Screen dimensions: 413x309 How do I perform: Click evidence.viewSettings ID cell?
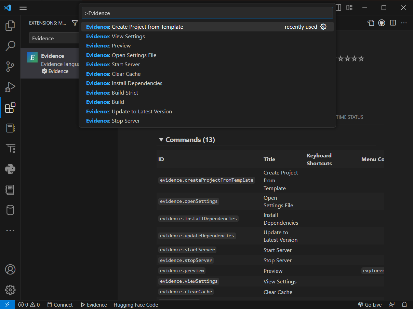(189, 281)
